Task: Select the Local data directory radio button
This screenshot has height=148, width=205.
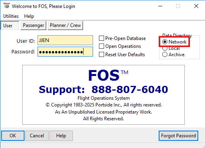Action: [x=165, y=48]
